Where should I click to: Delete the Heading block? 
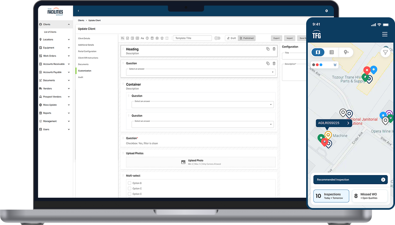pos(274,49)
